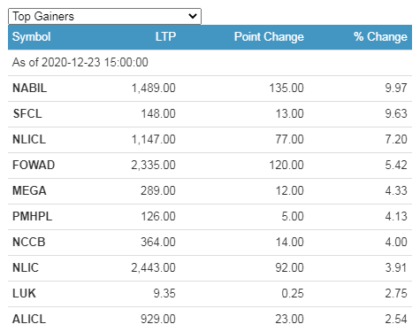Open the SFCL symbol link
420x332 pixels.
(x=27, y=113)
